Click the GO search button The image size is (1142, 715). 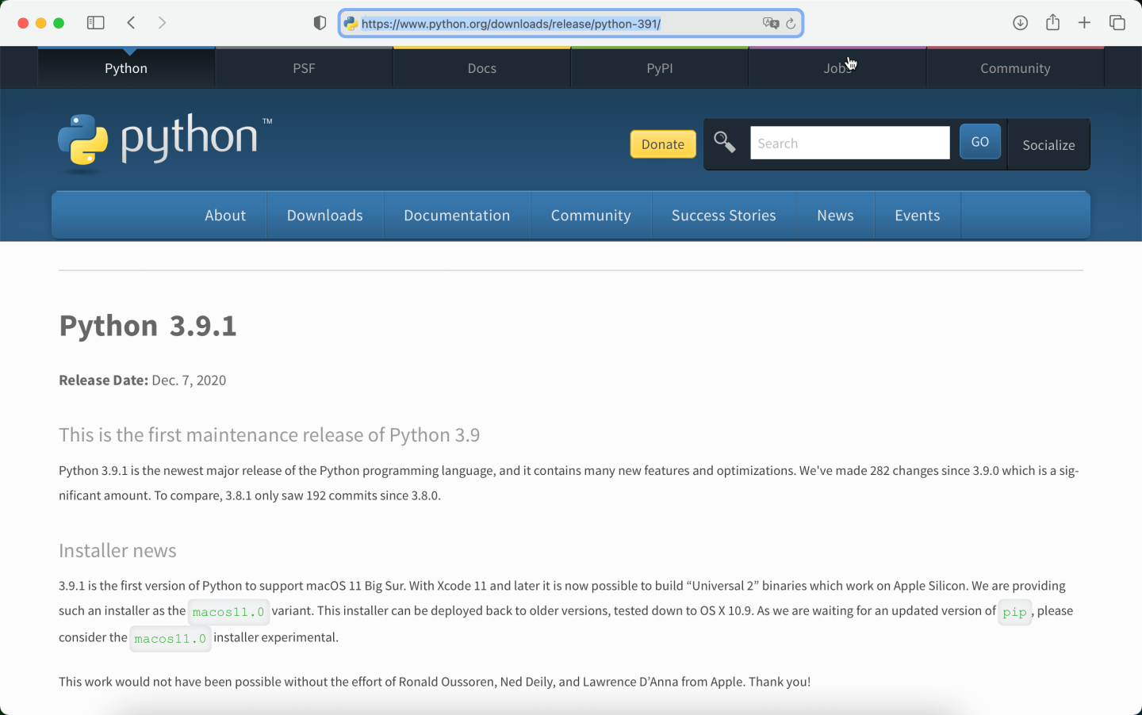coord(980,142)
